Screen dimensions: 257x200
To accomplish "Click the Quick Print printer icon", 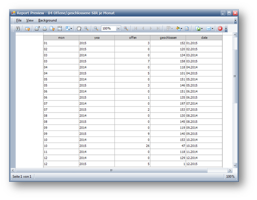I will point(45,29).
